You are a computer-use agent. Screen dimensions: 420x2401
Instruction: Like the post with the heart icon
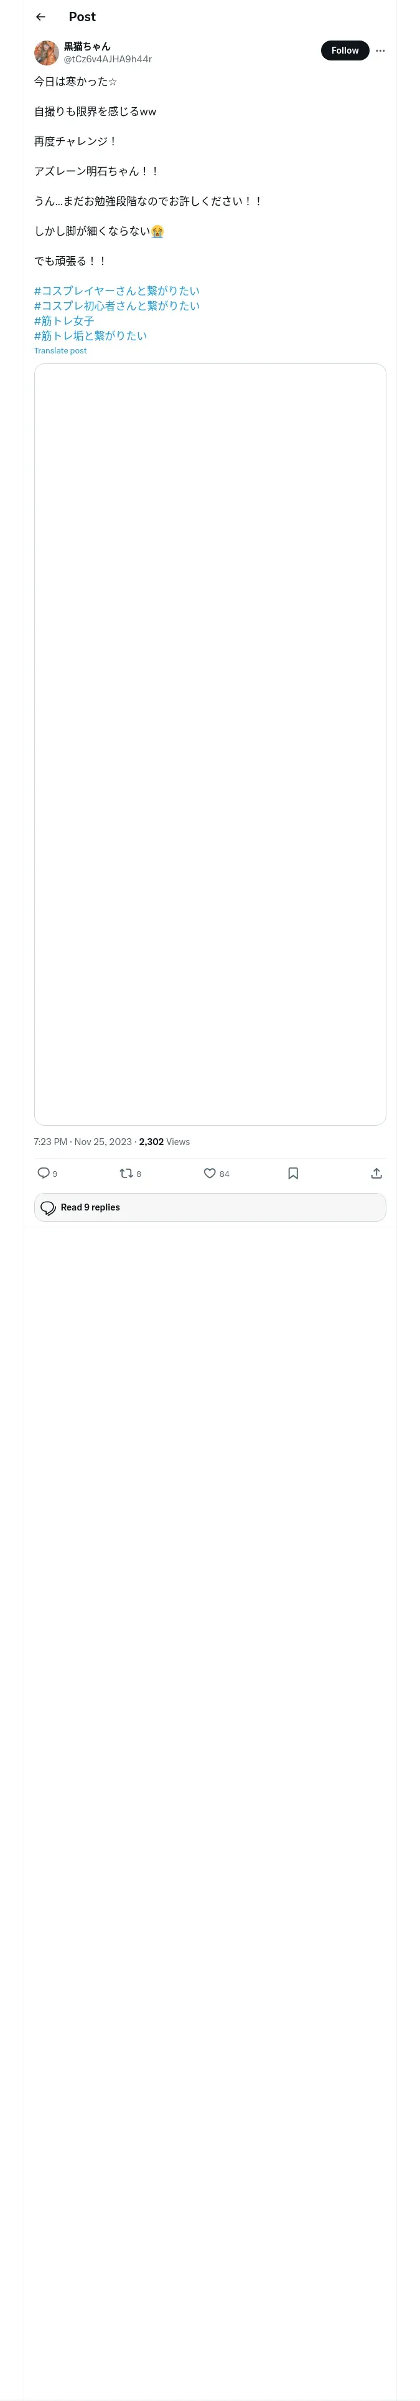[210, 1172]
